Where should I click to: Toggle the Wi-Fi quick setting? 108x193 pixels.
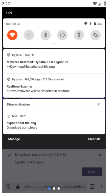[12, 35]
